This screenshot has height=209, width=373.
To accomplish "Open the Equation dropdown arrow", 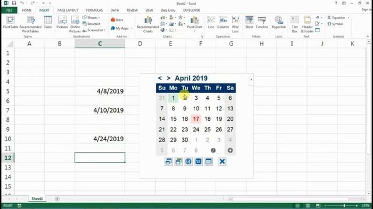I will (349, 17).
